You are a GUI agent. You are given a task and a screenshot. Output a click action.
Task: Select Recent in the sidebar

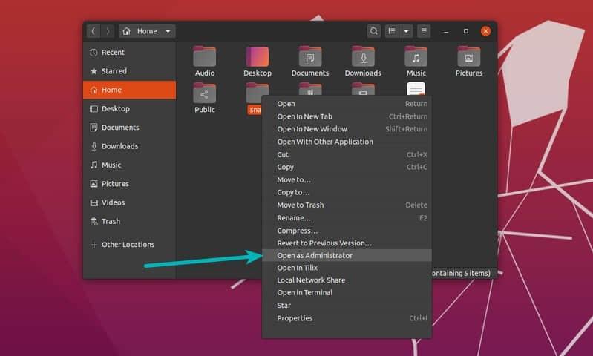click(113, 53)
